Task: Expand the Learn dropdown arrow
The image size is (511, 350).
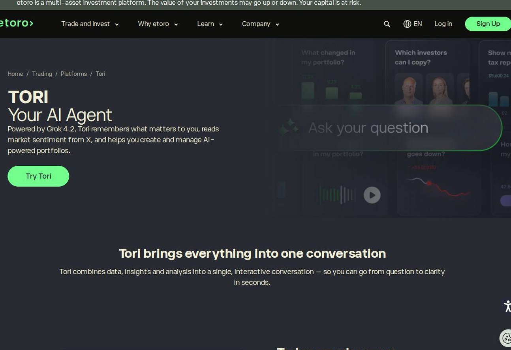Action: 221,24
